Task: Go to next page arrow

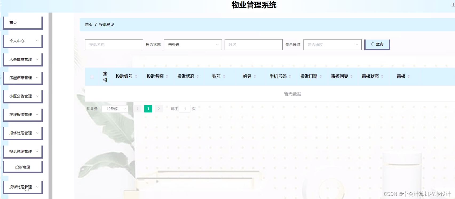Action: click(x=159, y=109)
